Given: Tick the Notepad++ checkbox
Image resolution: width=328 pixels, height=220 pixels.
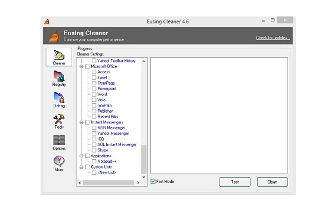Looking at the screenshot, I should click(94, 161).
